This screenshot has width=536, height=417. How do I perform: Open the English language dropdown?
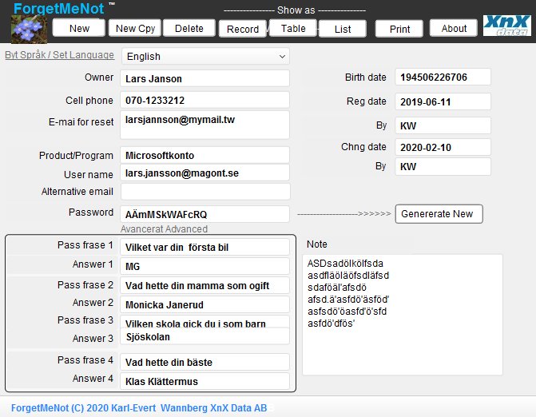pyautogui.click(x=205, y=57)
